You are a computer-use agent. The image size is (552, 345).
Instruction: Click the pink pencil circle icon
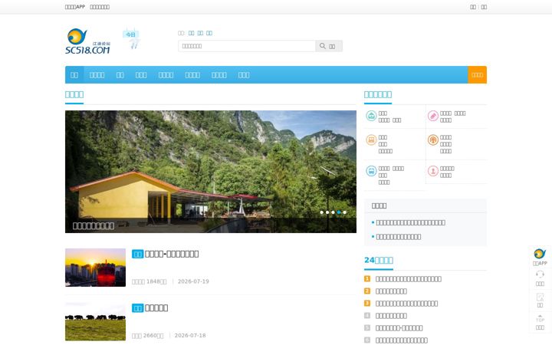point(432,116)
